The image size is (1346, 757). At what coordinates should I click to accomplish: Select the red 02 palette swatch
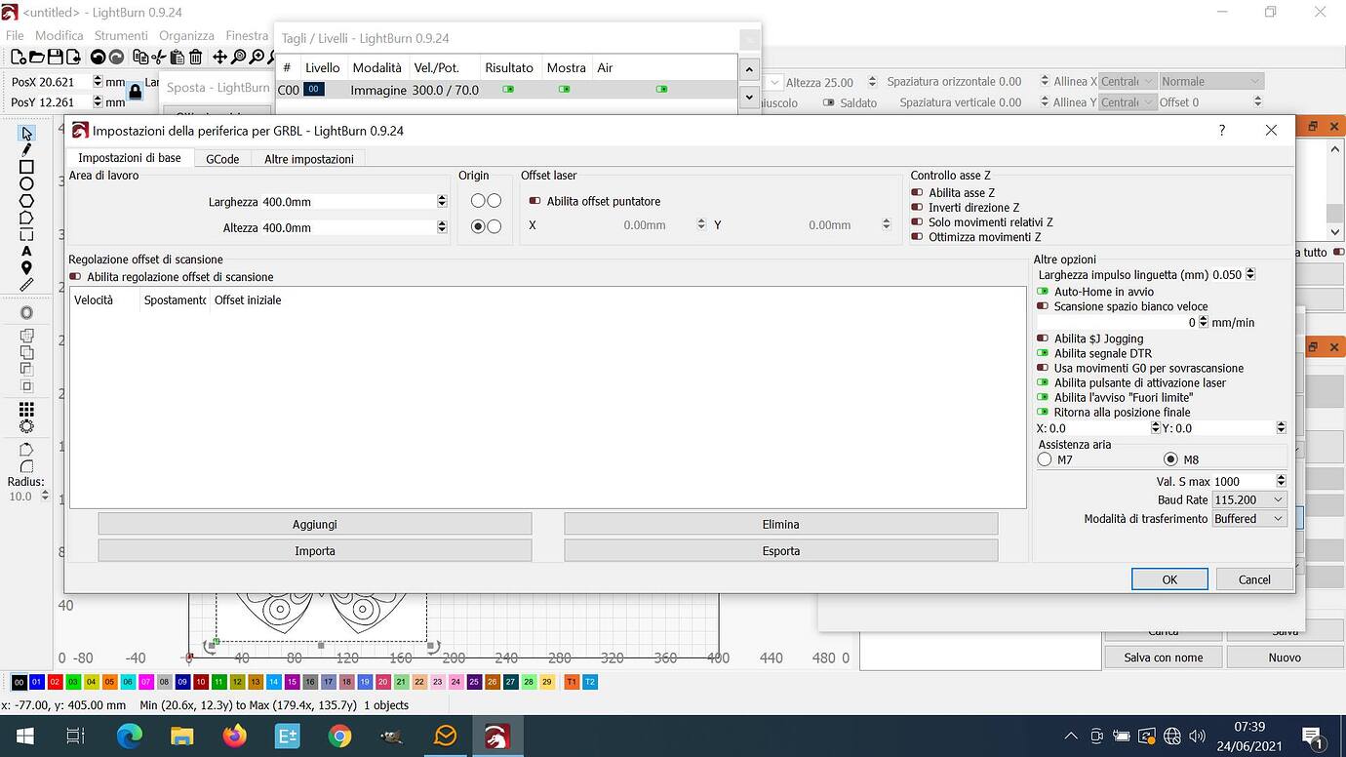[x=55, y=682]
